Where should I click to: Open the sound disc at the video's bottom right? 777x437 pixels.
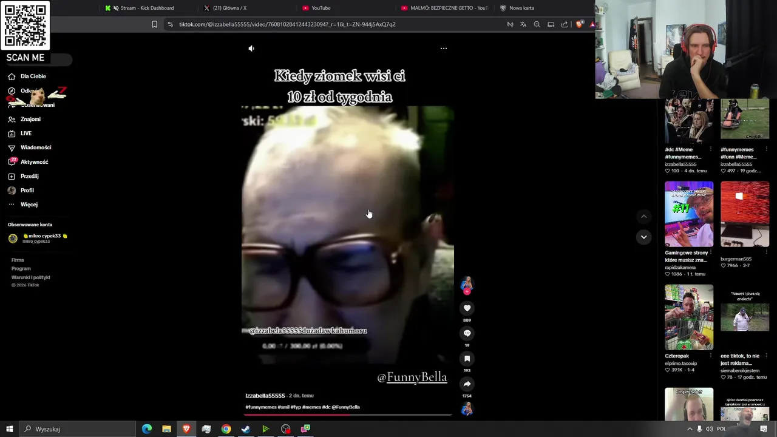tap(467, 409)
